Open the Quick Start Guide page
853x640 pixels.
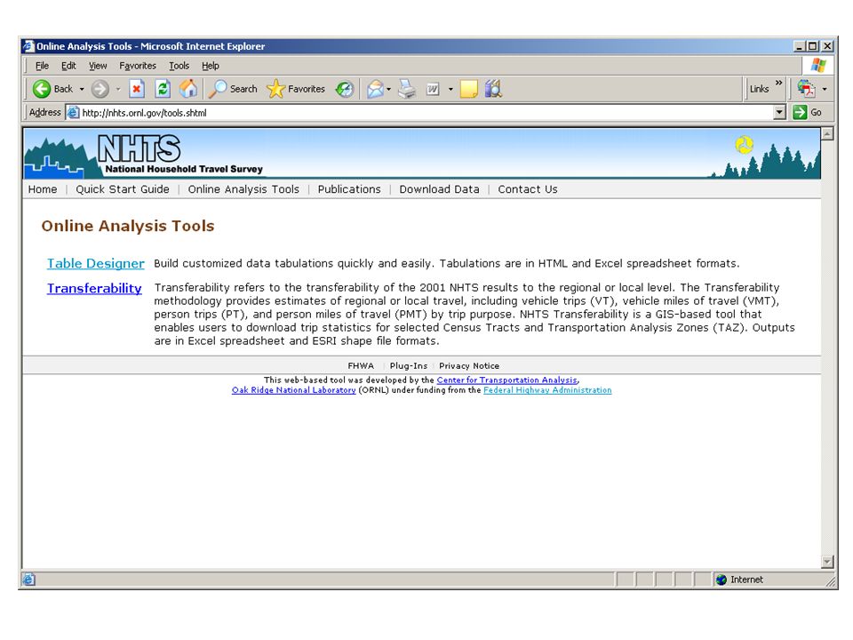tap(123, 189)
